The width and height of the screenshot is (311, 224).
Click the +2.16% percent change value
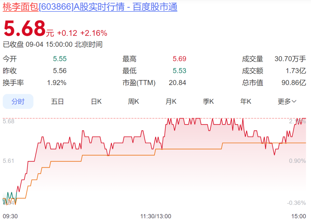[x=94, y=33]
